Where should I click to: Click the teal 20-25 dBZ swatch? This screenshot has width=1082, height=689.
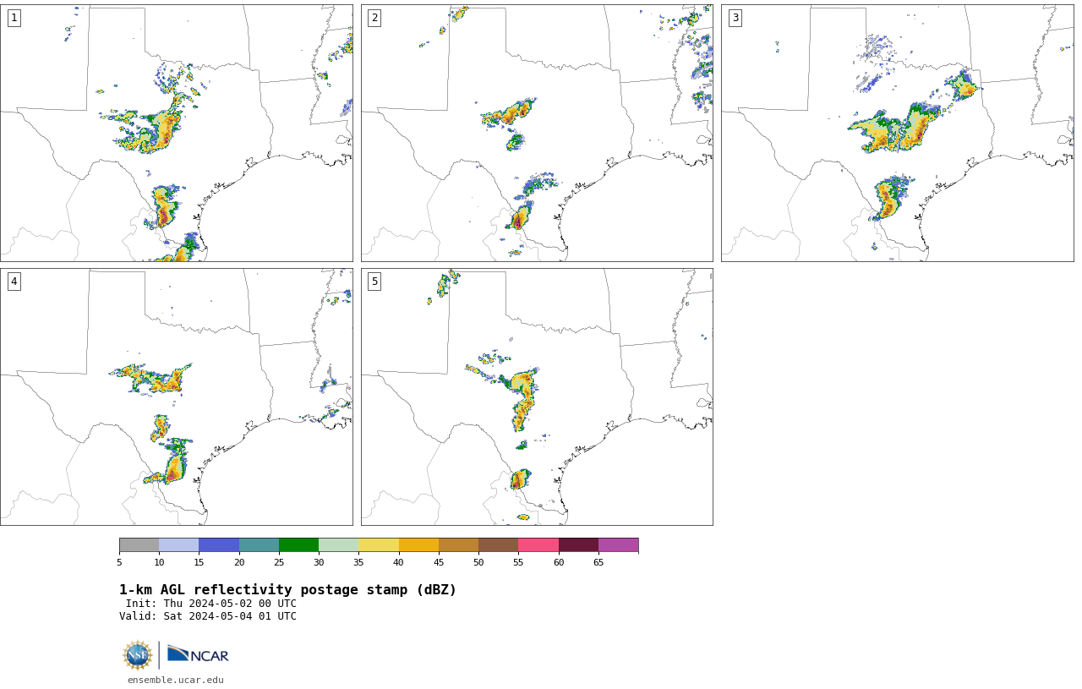[259, 544]
